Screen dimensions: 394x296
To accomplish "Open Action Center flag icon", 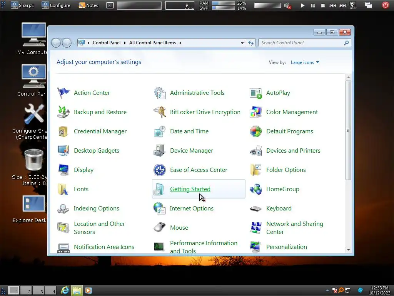I will click(x=63, y=93).
